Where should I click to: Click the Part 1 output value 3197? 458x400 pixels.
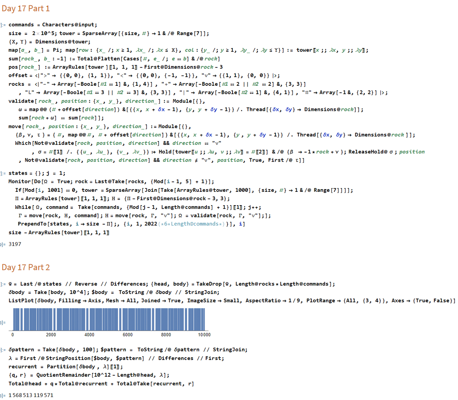click(x=15, y=244)
